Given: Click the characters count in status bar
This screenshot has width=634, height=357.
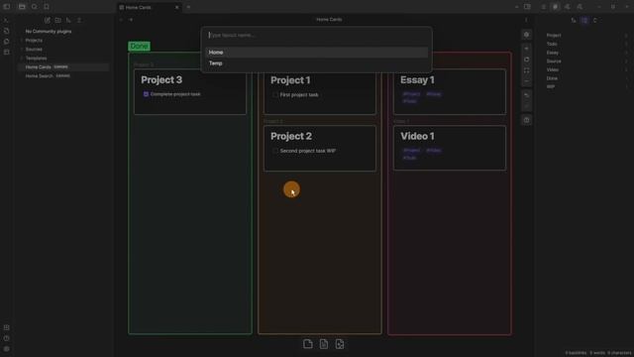Looking at the screenshot, I should click(x=619, y=353).
